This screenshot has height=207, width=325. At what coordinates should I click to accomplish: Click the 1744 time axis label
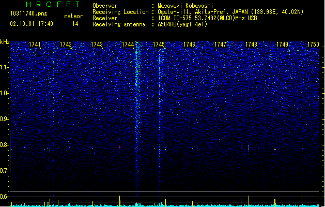click(128, 45)
